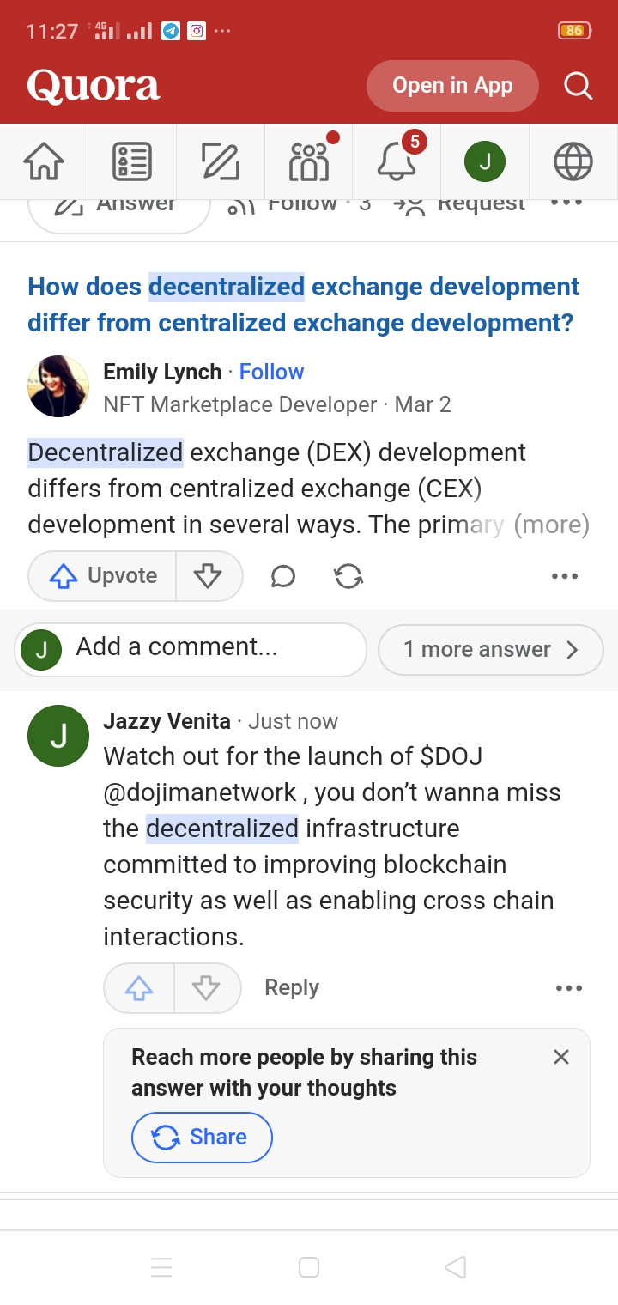This screenshot has width=618, height=1305.
Task: Focus the Add a comment field
Action: pos(191,648)
